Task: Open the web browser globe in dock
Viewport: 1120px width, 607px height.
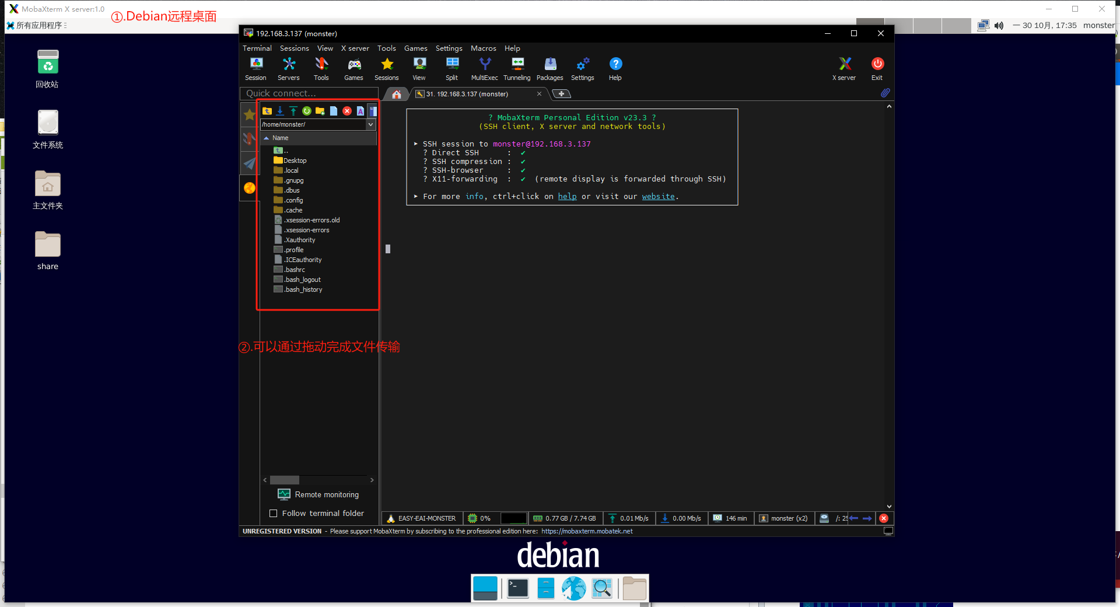Action: pos(574,588)
